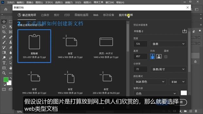Select the Pen tool
203x114 pixels.
tap(10, 58)
